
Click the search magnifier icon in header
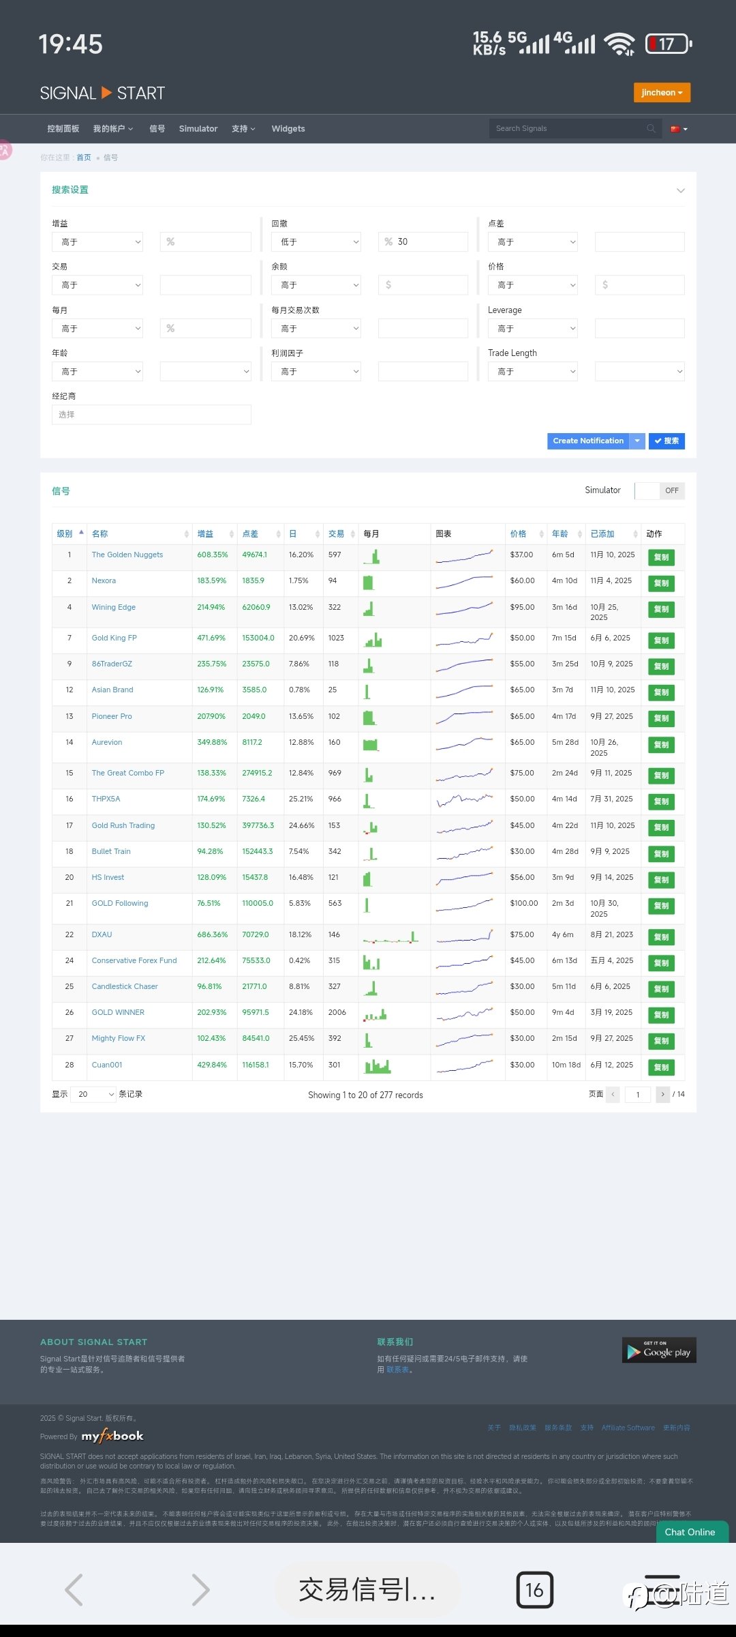coord(651,128)
